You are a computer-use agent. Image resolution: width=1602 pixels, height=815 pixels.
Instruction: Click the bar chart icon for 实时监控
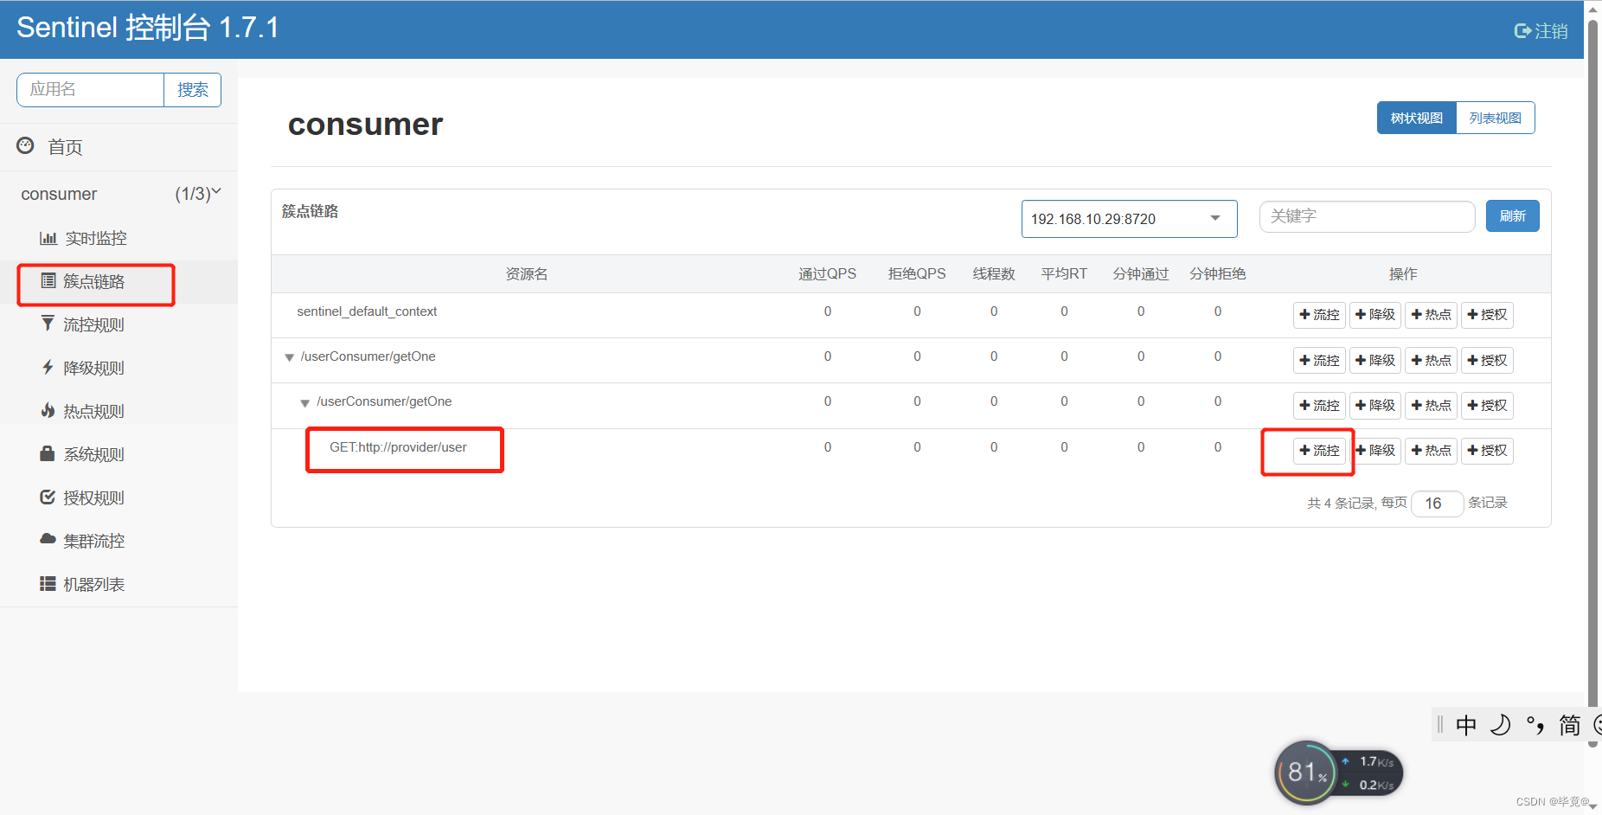(x=48, y=238)
